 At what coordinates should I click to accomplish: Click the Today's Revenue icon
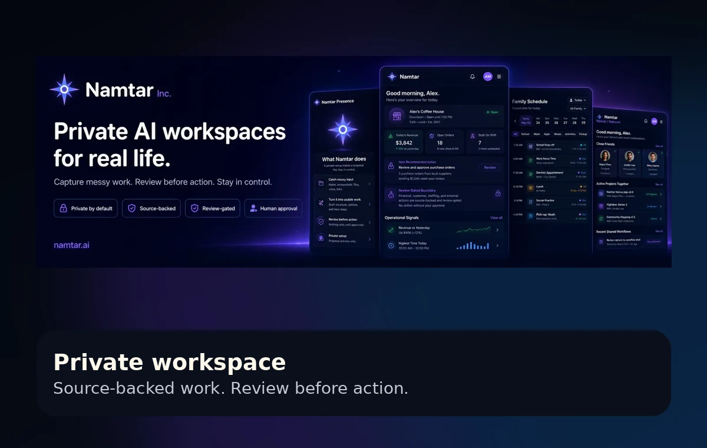[391, 136]
